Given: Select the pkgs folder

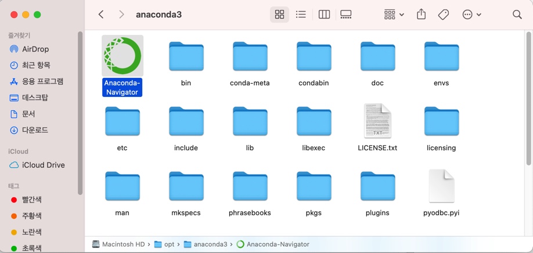Looking at the screenshot, I should [x=314, y=186].
